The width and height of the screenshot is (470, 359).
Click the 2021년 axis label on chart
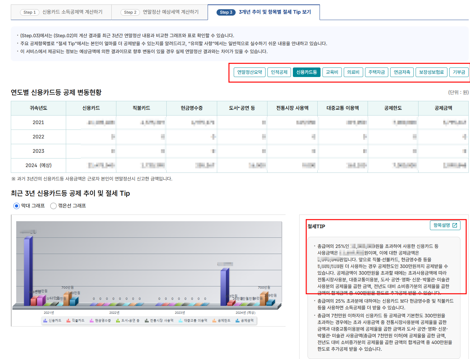(x=49, y=313)
